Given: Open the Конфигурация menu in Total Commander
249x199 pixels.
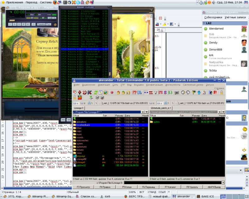Looking at the screenshot, I should click(x=155, y=85).
